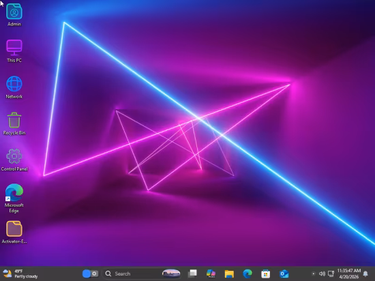Launch Microsoft Edge from the taskbar
Image resolution: width=375 pixels, height=281 pixels.
pos(247,273)
